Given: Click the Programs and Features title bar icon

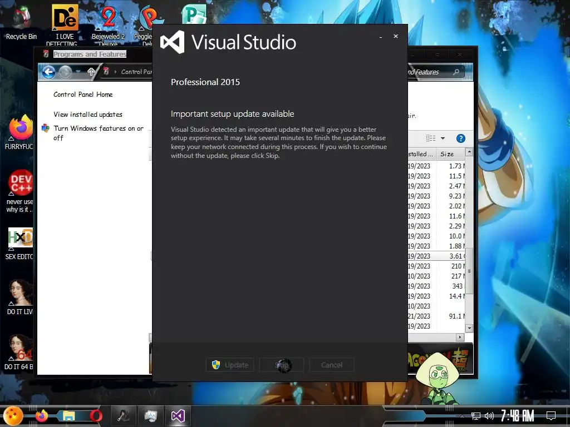Looking at the screenshot, I should pyautogui.click(x=46, y=54).
